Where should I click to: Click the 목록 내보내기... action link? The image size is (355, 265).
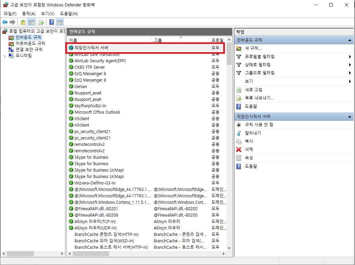259,98
